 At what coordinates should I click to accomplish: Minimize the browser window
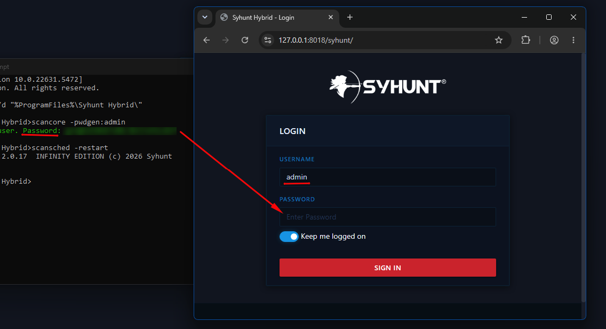click(524, 18)
